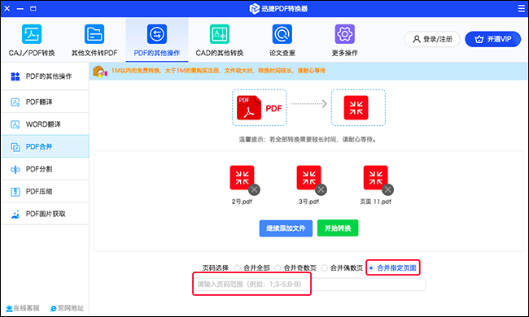The width and height of the screenshot is (529, 317).
Task: Click the red PDF source file icon
Action: tap(249, 108)
